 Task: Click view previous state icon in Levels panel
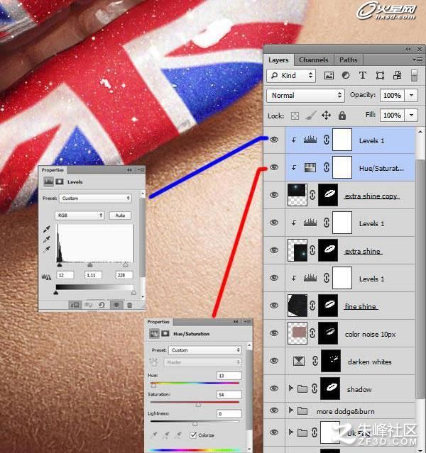pos(89,305)
